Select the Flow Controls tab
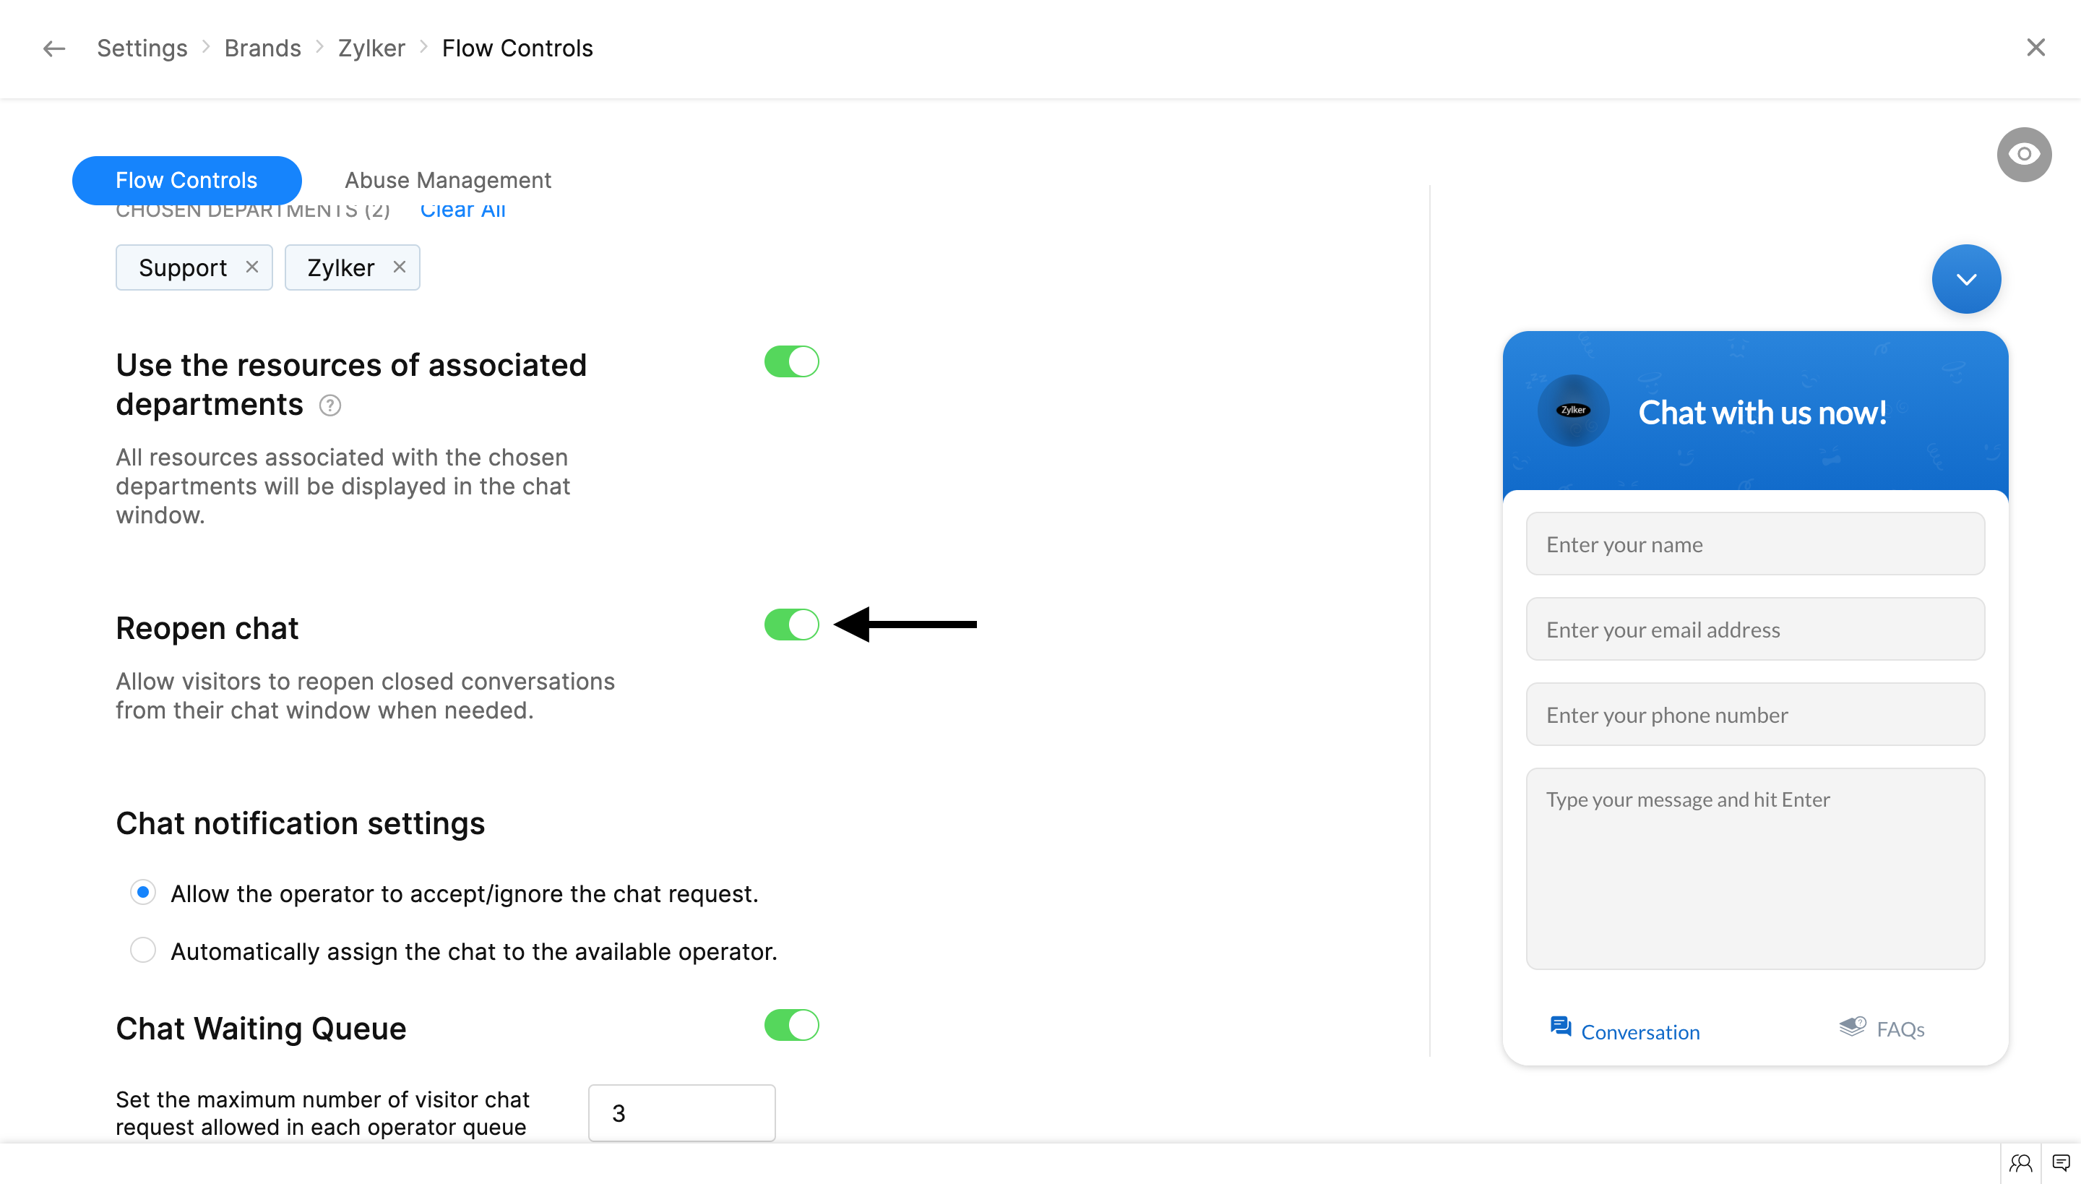Image resolution: width=2081 pixels, height=1184 pixels. coord(186,180)
